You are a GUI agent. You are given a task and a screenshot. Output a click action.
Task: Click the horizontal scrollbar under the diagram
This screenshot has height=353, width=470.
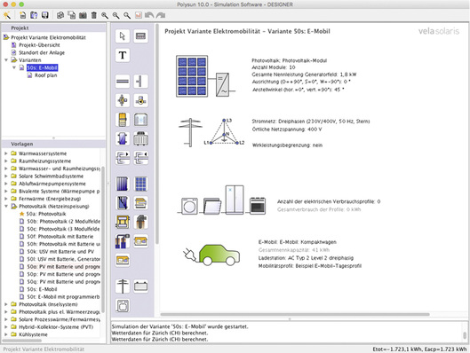(x=295, y=314)
